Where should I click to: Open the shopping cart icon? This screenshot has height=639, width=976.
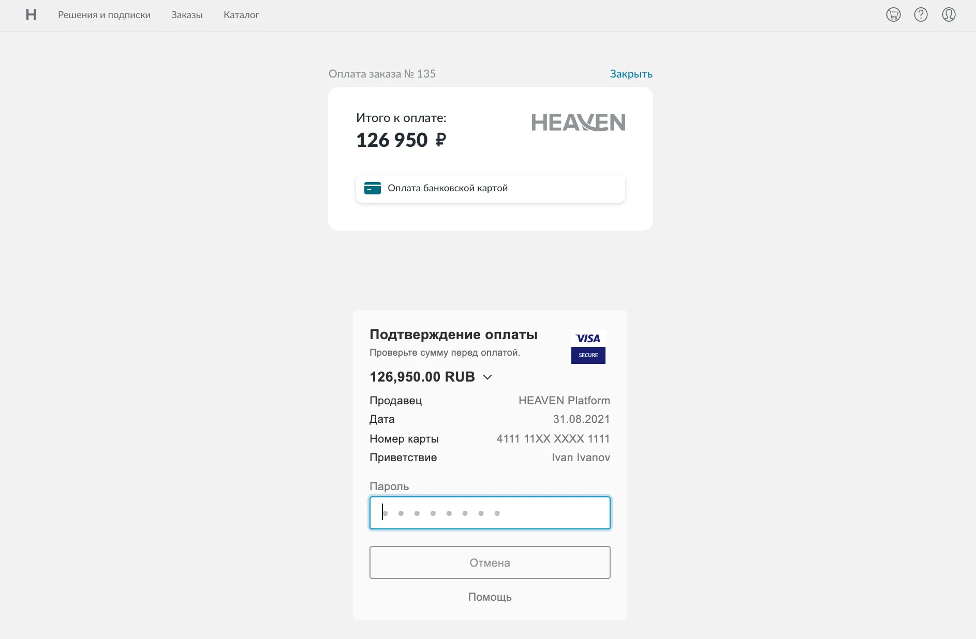(893, 14)
